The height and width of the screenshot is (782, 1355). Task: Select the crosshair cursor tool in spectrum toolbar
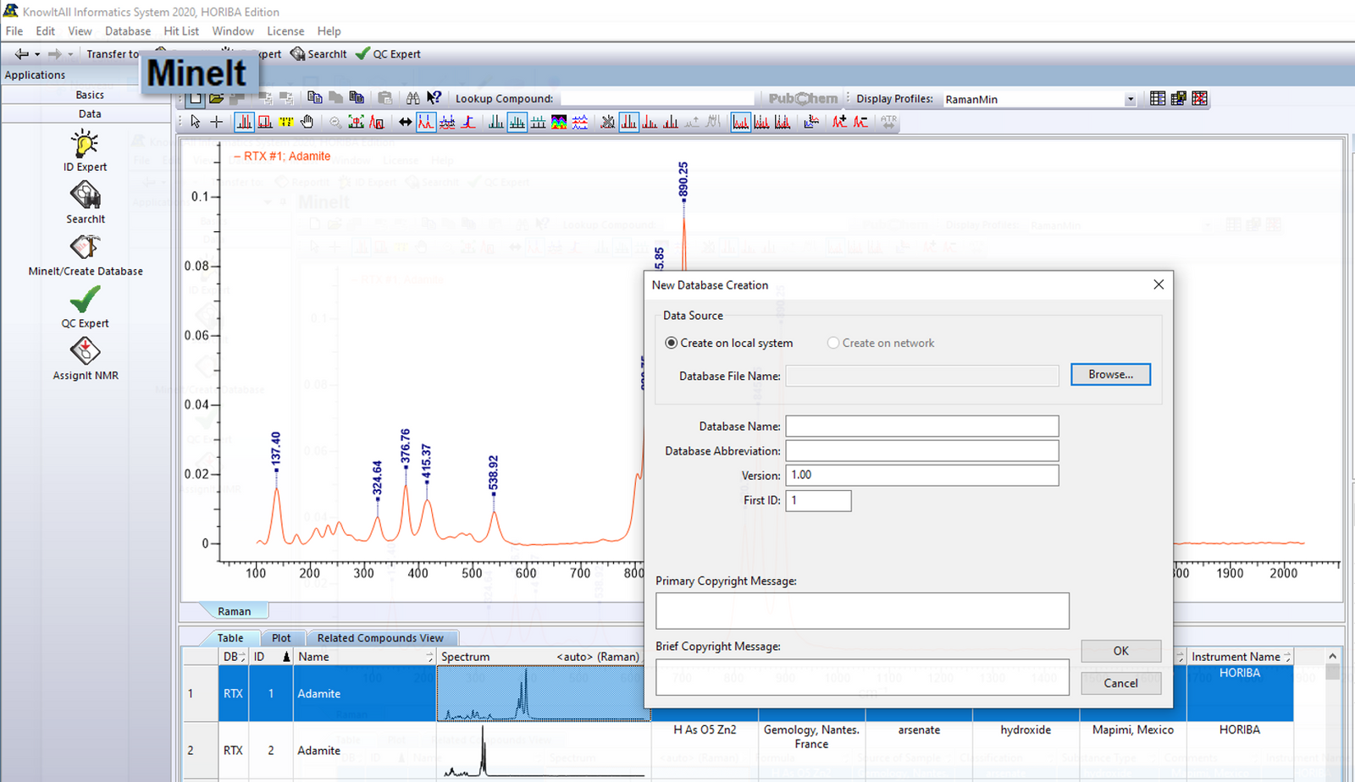[217, 122]
